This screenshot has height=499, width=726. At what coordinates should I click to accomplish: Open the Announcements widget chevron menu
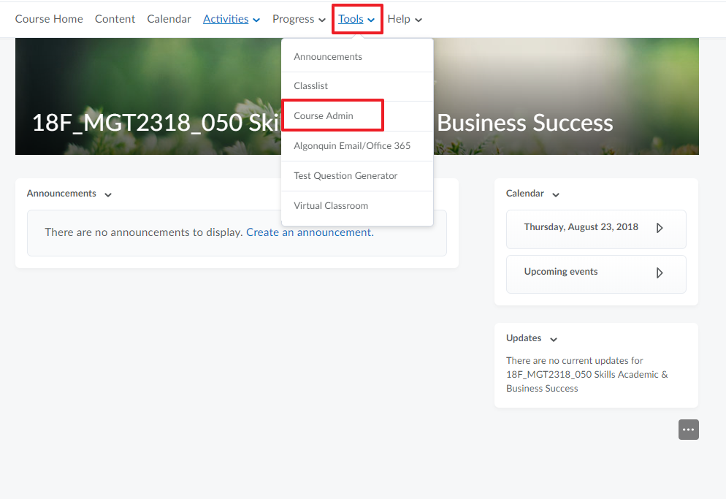pyautogui.click(x=108, y=194)
